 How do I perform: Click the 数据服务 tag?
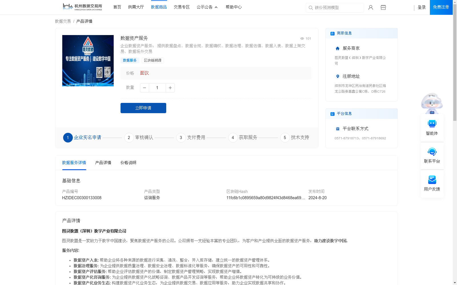[x=130, y=60]
